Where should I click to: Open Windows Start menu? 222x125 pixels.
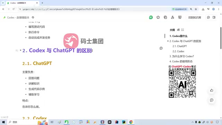[3, 122]
